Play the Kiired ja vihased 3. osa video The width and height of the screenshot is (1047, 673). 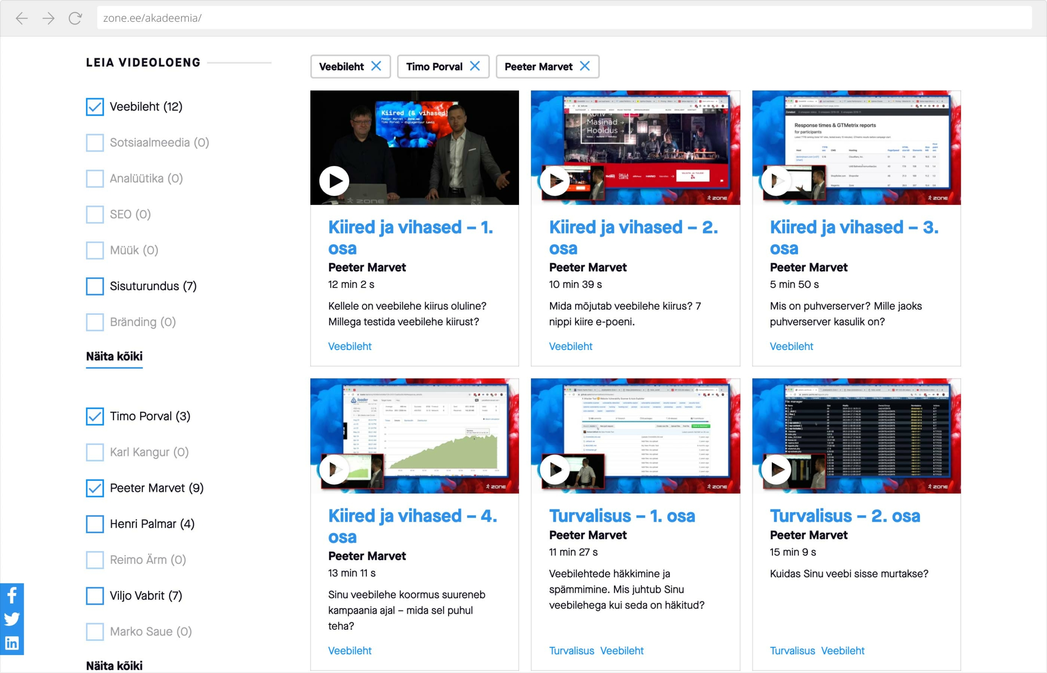pos(776,180)
